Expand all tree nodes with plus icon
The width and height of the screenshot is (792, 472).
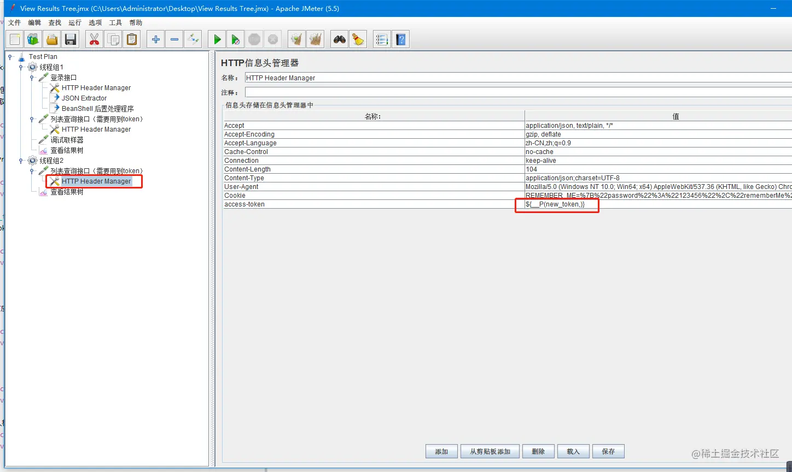[x=156, y=39]
